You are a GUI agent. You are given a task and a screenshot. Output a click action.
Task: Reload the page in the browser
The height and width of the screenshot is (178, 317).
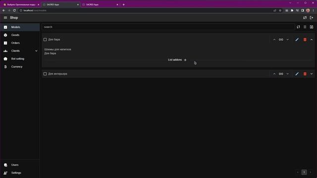coord(14,10)
